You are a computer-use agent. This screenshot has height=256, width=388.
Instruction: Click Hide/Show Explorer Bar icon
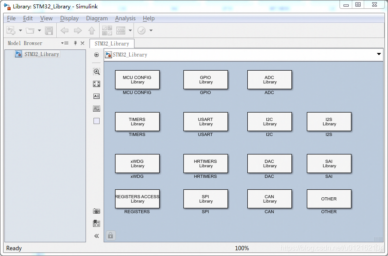(x=97, y=55)
